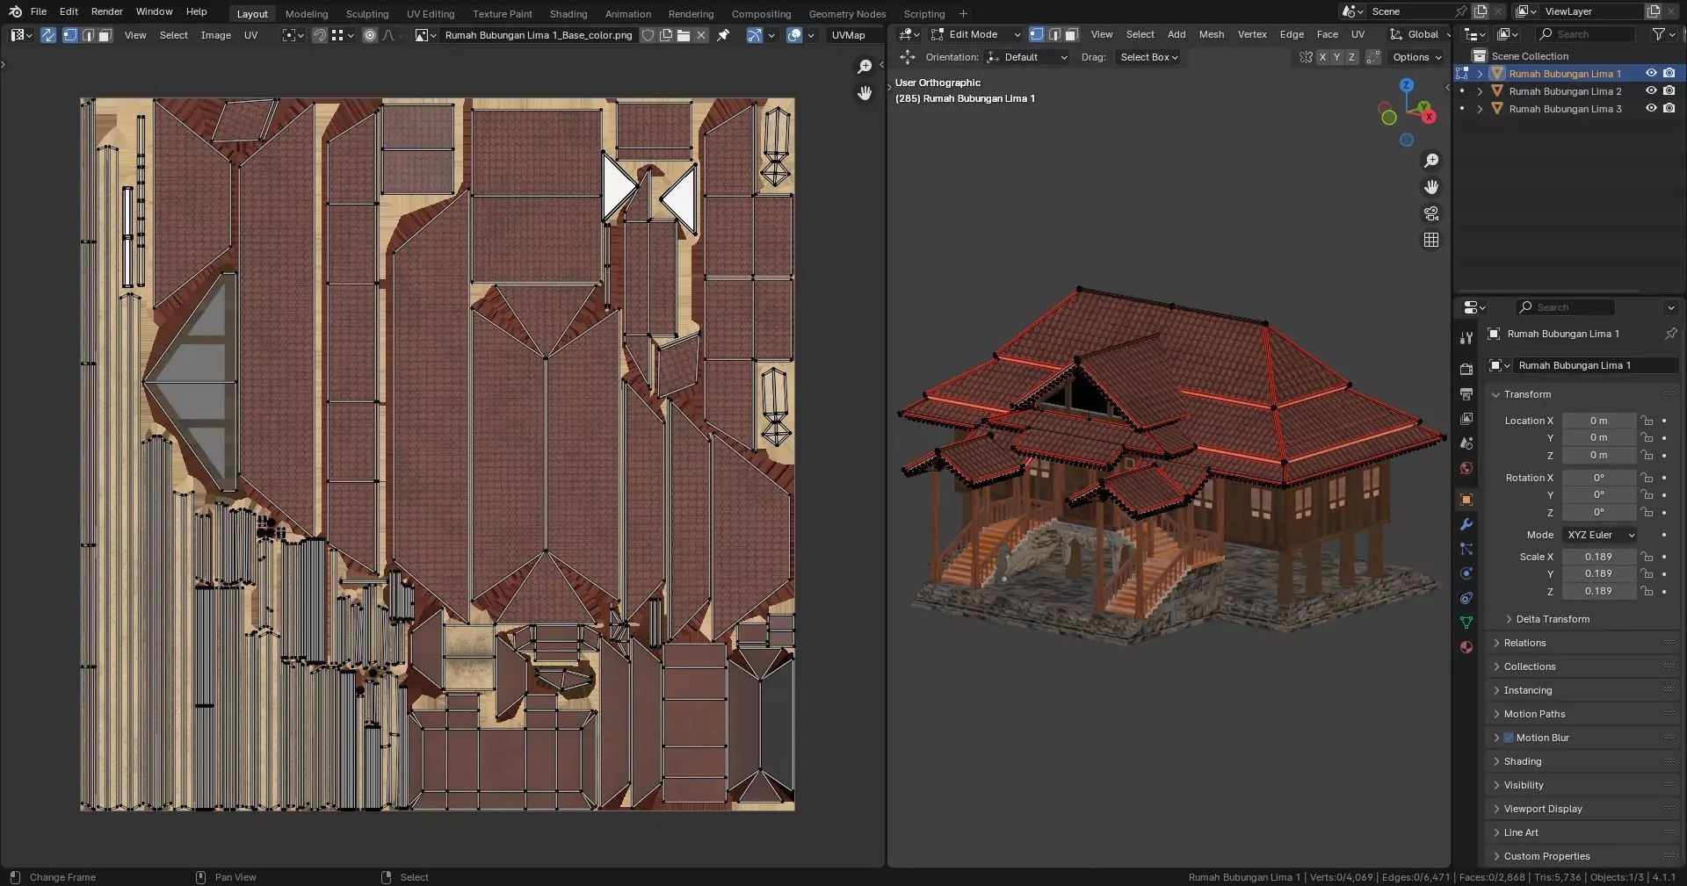Click the zoom magnifier in UV editor
1687x886 pixels.
865,67
